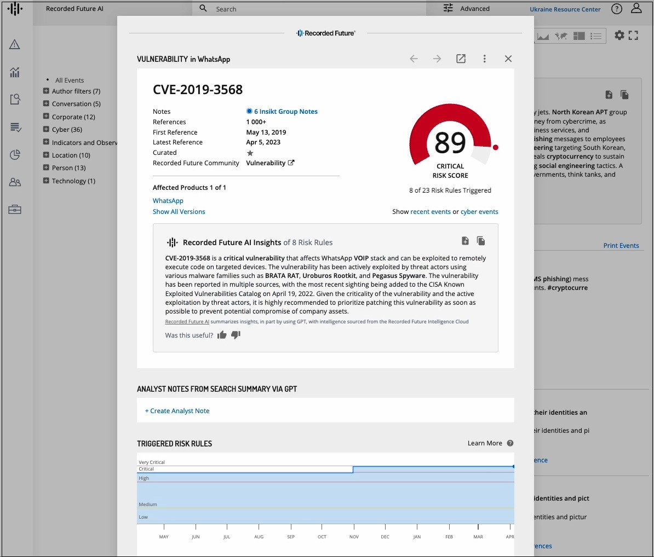Thumbs down the AI insight usefulness

click(236, 335)
